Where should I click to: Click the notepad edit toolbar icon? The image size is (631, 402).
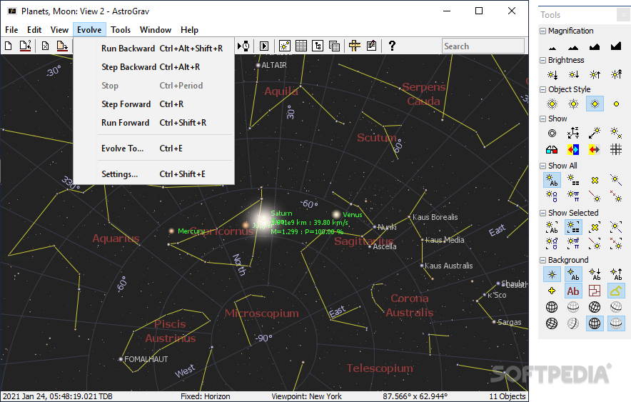click(371, 46)
